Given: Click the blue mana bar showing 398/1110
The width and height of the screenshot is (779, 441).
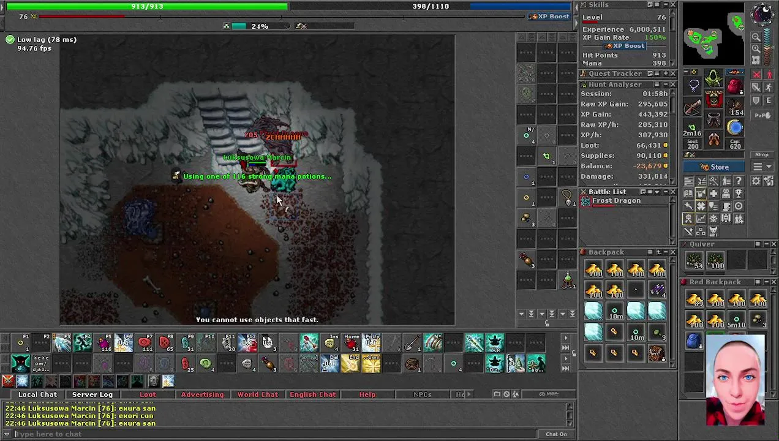Looking at the screenshot, I should 431,6.
